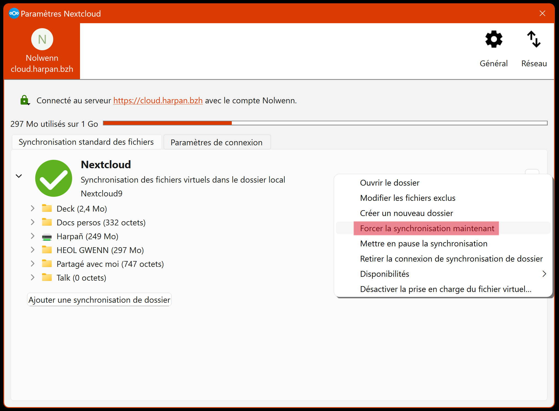Click the Talk folder icon

click(x=47, y=277)
